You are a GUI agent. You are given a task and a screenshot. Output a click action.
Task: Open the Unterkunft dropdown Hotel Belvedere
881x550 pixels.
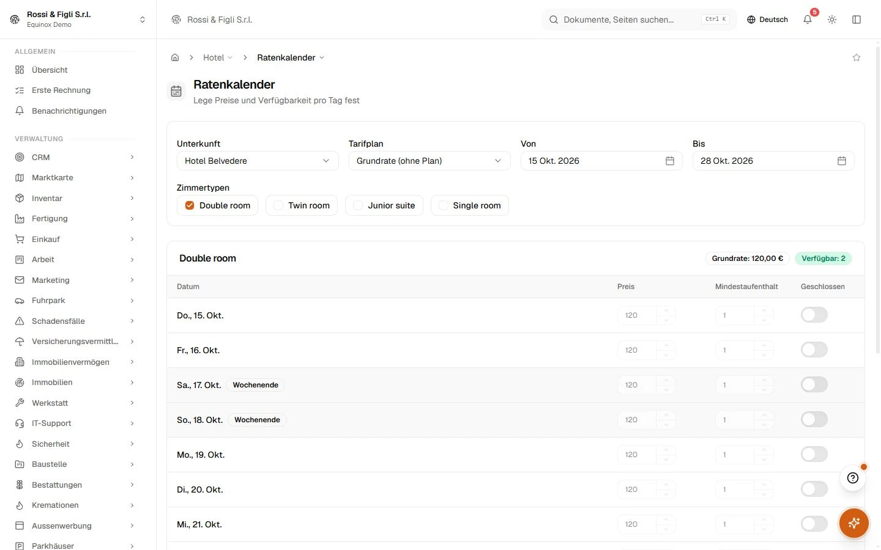coord(258,161)
